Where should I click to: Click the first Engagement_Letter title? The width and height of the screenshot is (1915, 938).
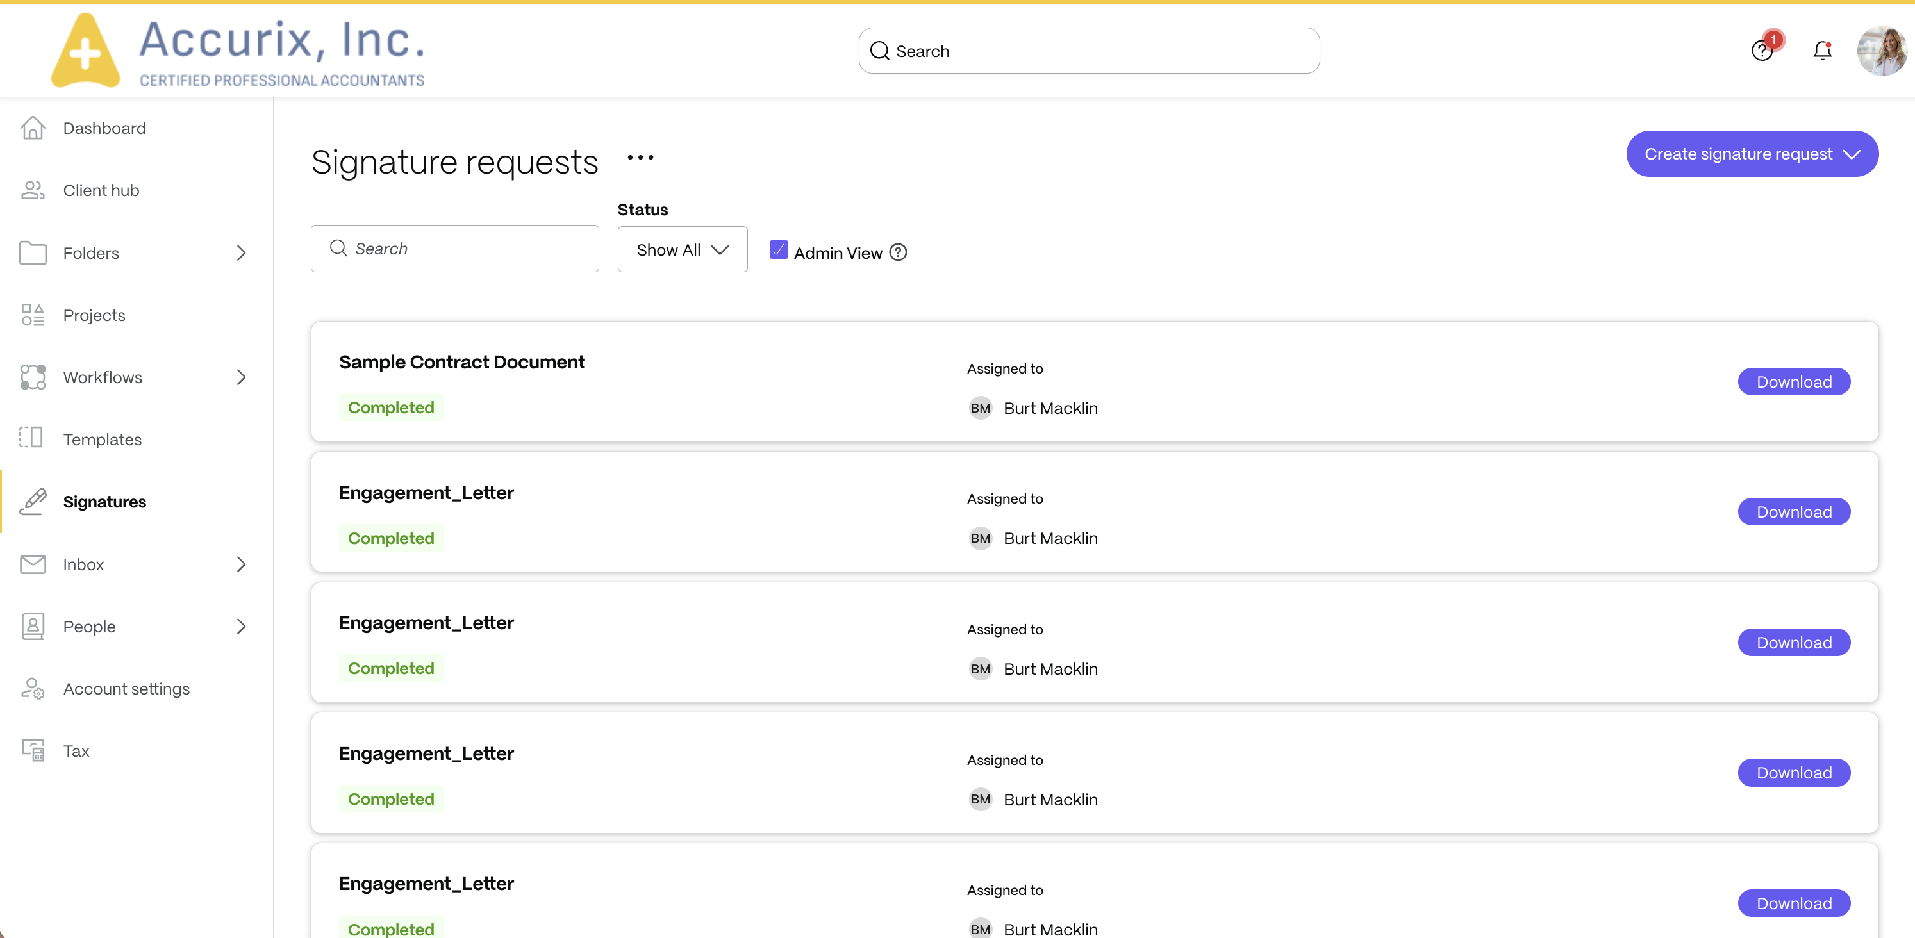pyautogui.click(x=426, y=493)
